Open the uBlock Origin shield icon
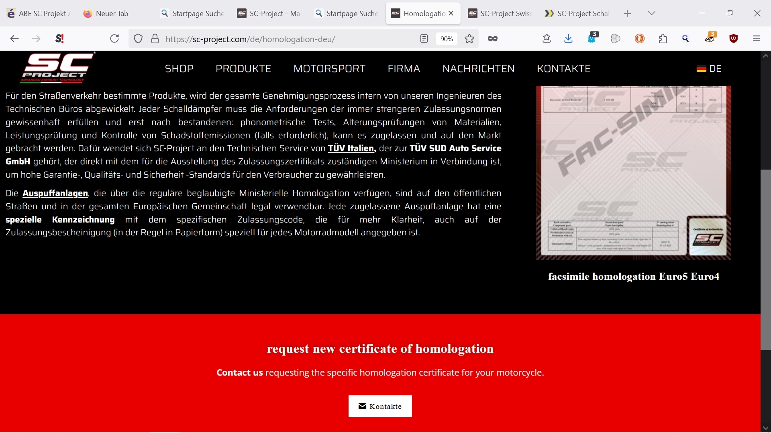 pos(734,39)
